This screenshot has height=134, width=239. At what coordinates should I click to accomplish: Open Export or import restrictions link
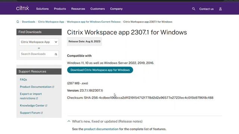(31, 96)
